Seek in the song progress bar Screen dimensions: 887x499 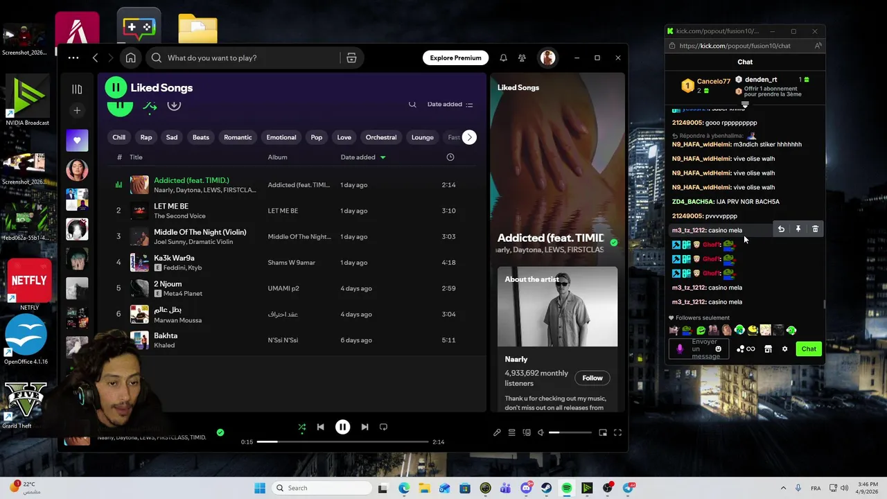(x=342, y=441)
